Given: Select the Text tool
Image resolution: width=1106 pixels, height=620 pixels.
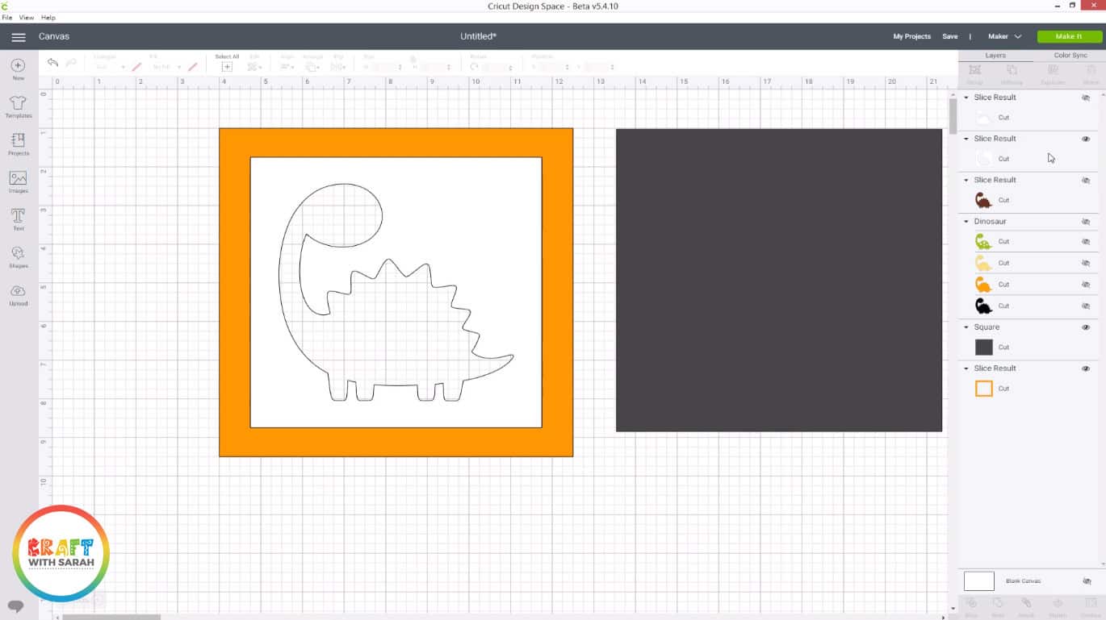Looking at the screenshot, I should pos(18,217).
